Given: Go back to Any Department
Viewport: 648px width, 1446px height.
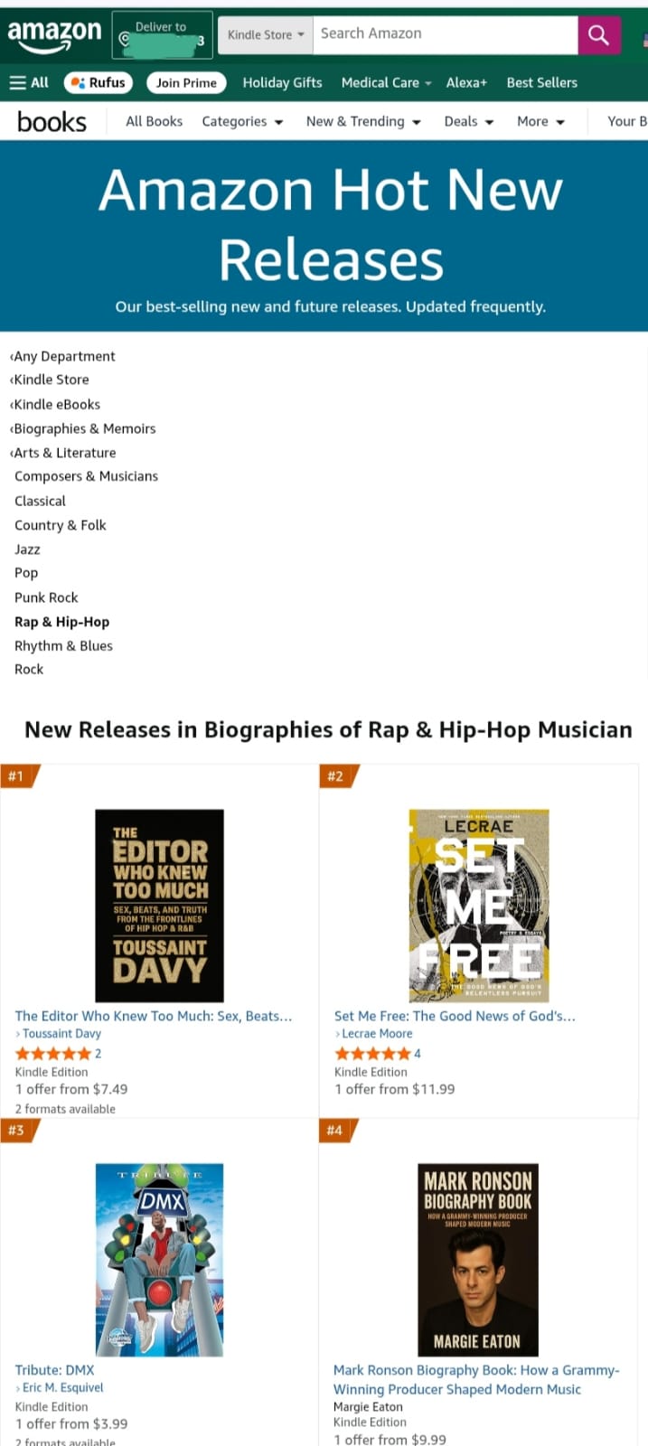Looking at the screenshot, I should click(64, 356).
